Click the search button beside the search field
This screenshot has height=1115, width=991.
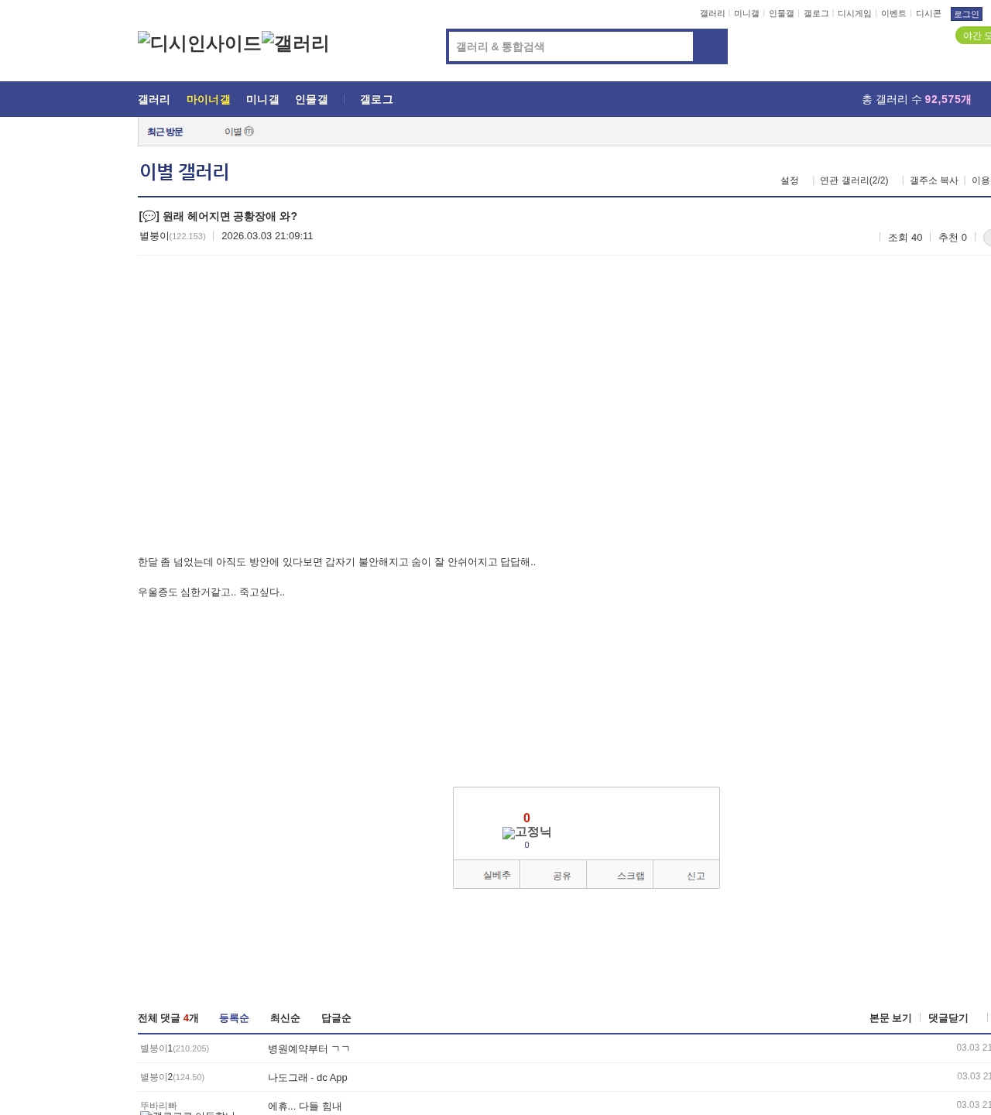point(710,46)
